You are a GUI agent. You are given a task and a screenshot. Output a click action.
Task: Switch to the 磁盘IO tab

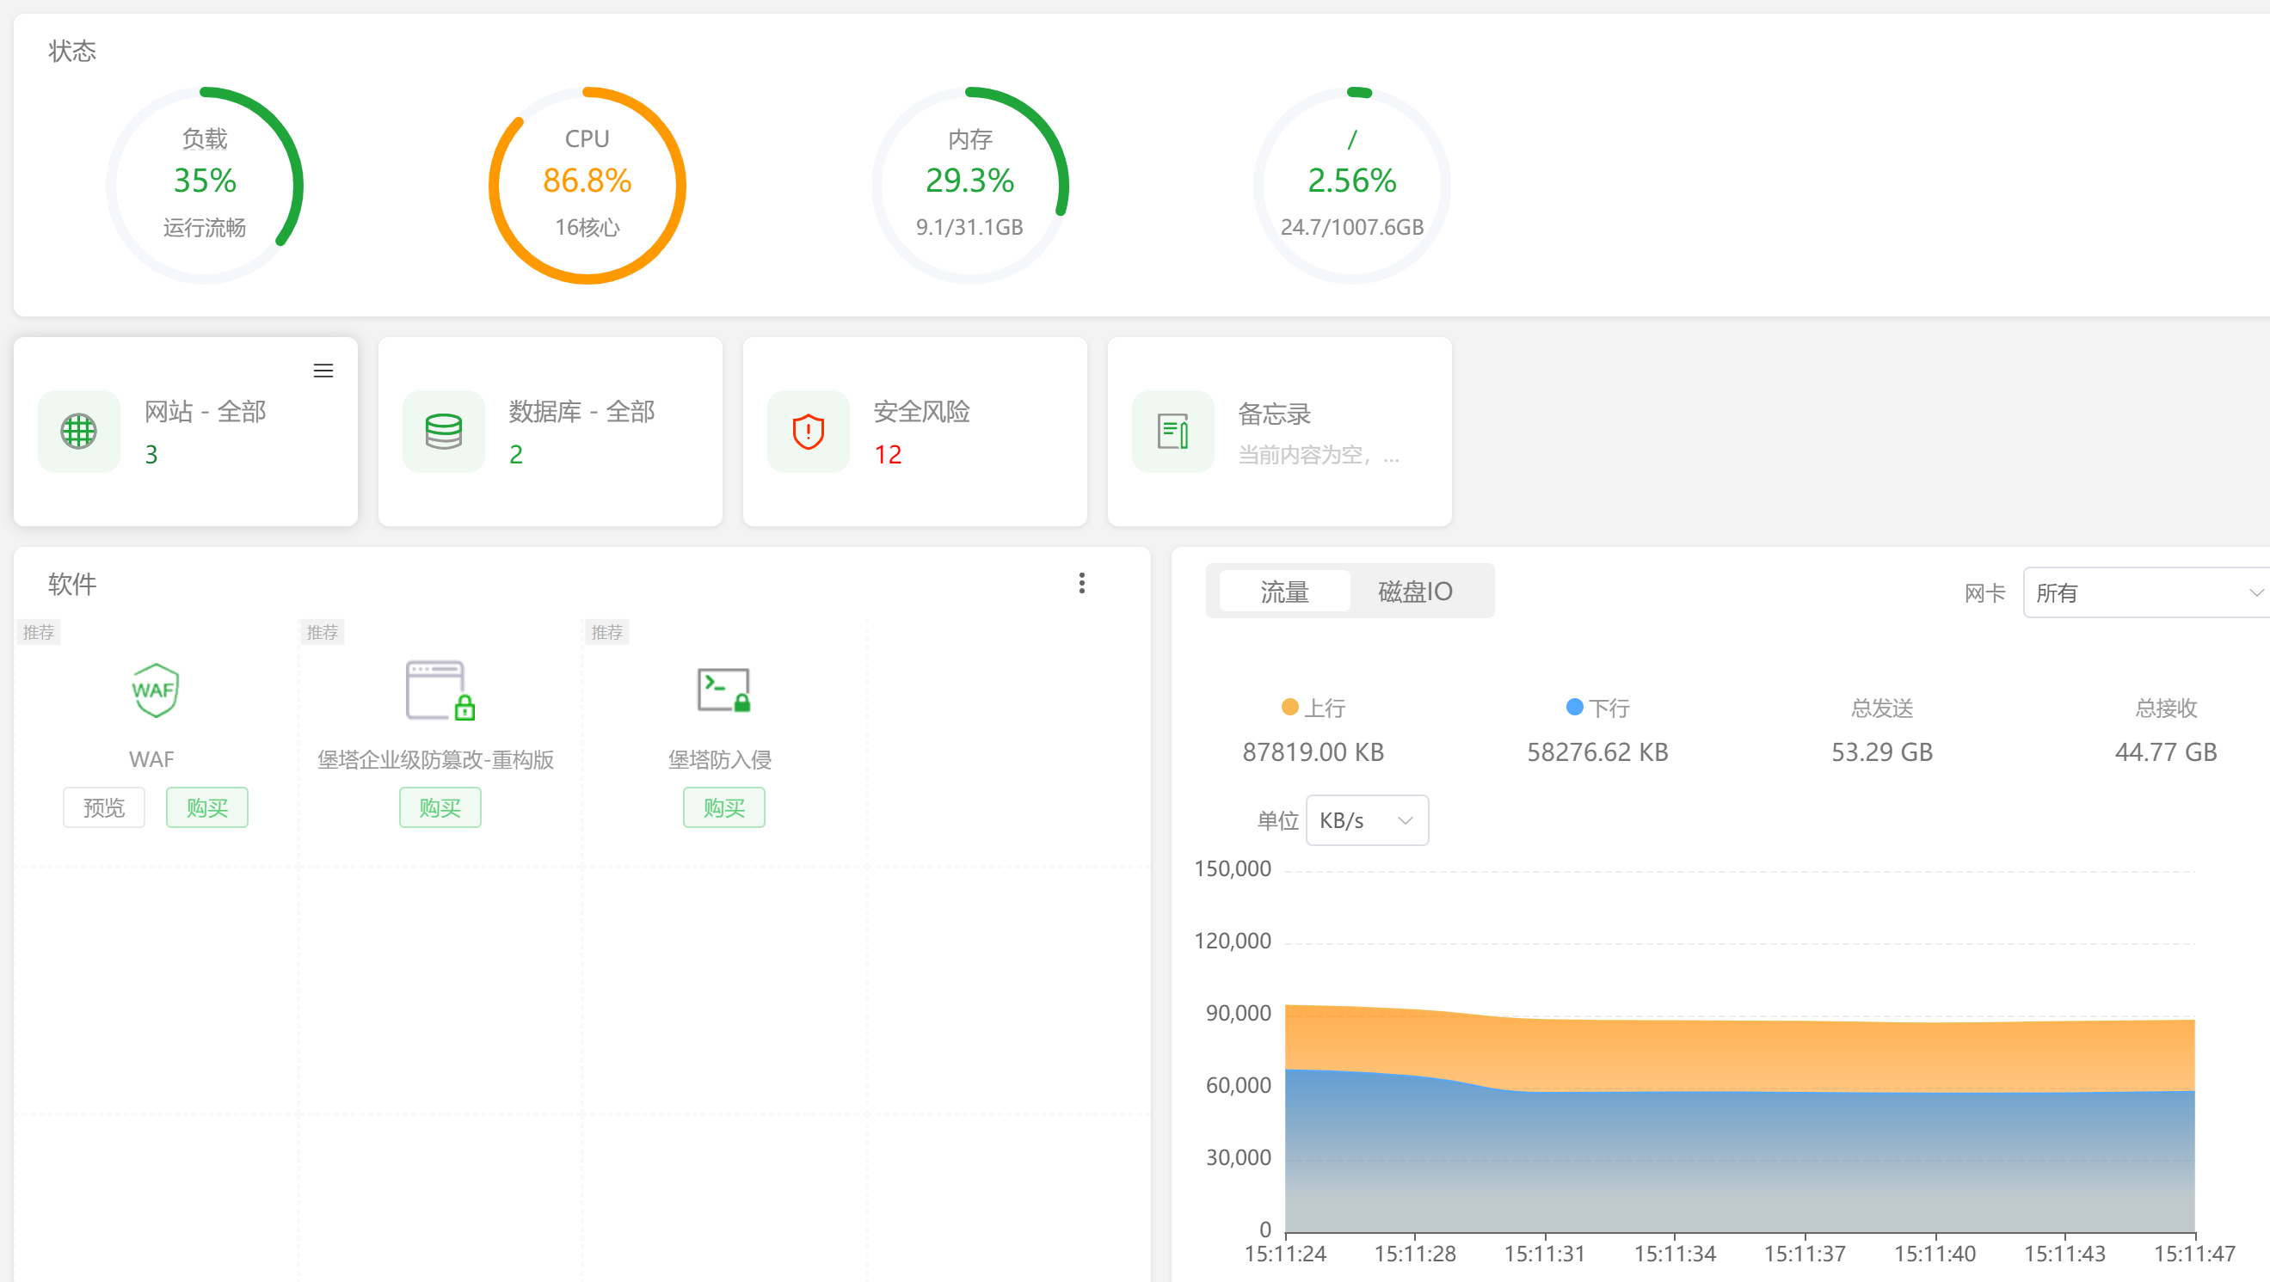click(x=1415, y=592)
